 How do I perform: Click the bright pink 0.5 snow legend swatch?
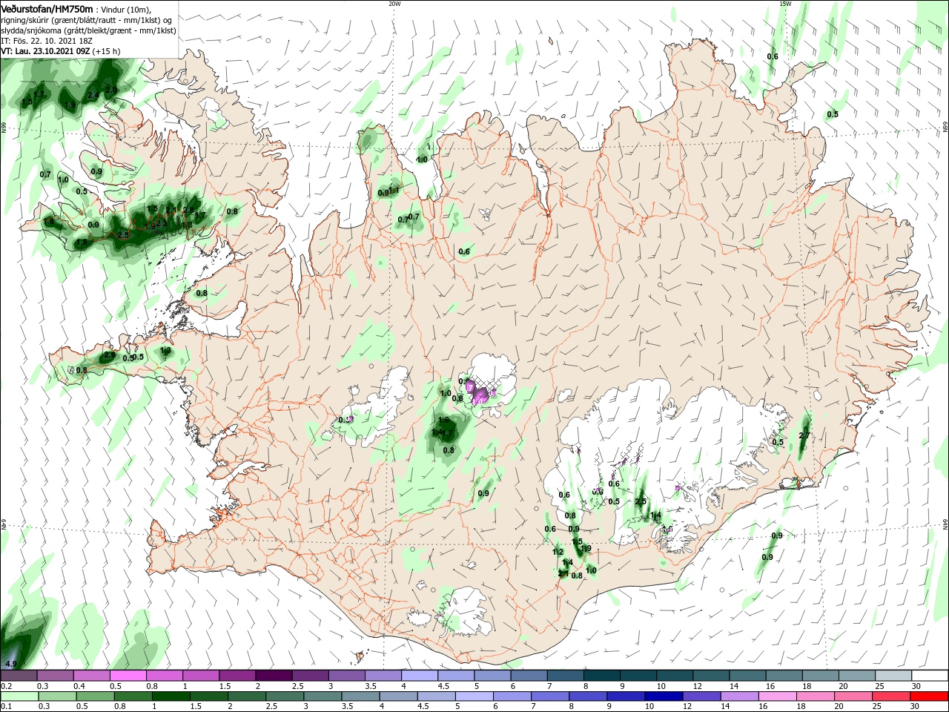point(128,676)
